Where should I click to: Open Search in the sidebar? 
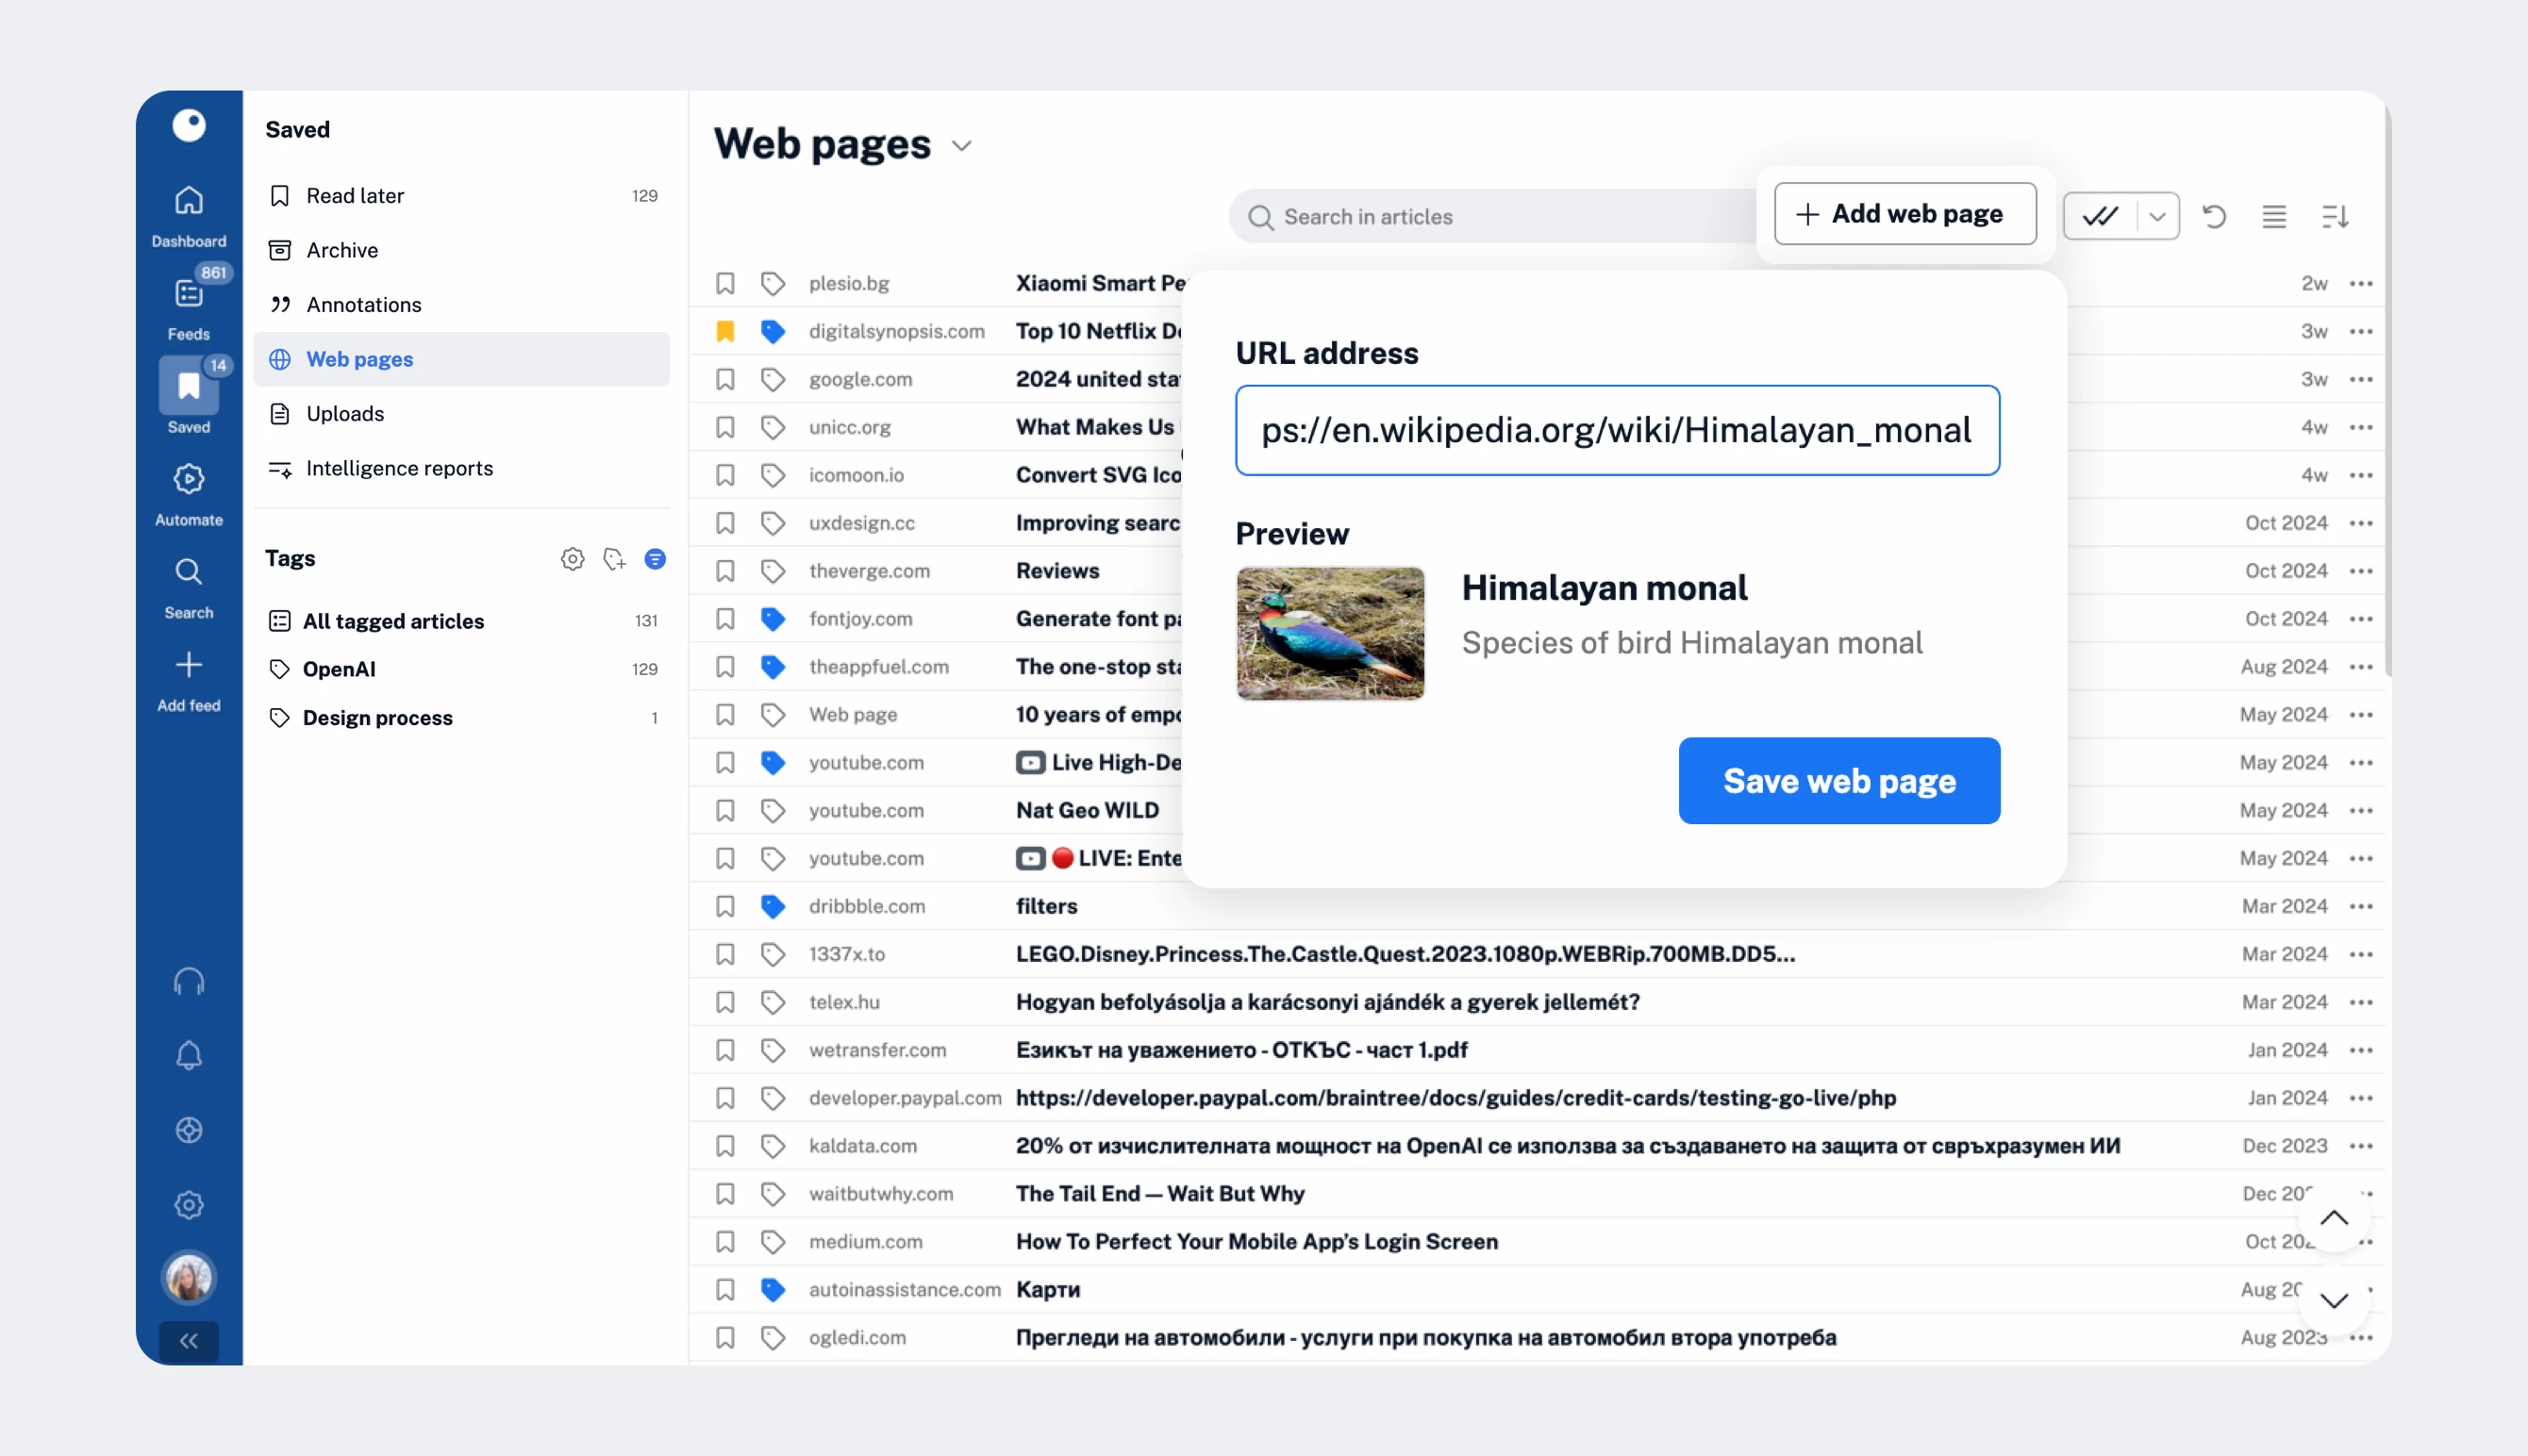(x=189, y=588)
